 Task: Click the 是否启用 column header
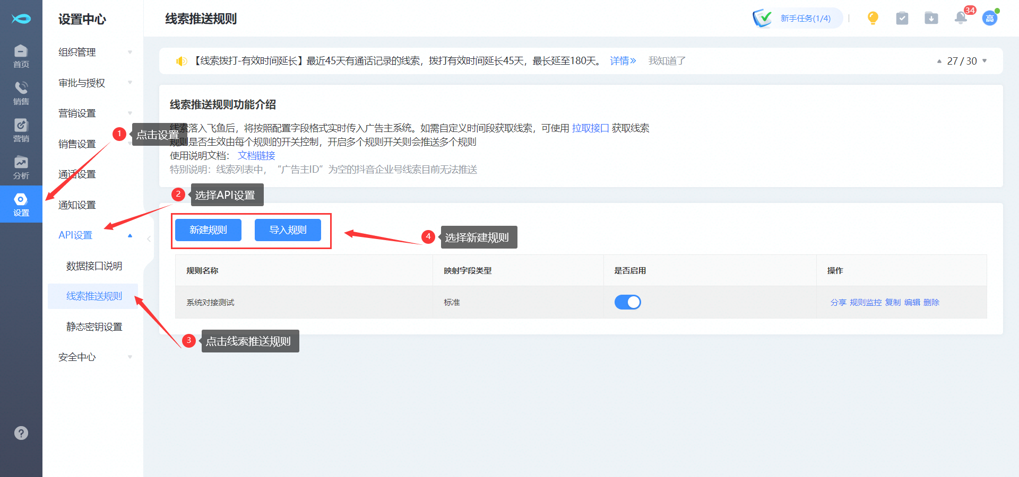(x=630, y=271)
